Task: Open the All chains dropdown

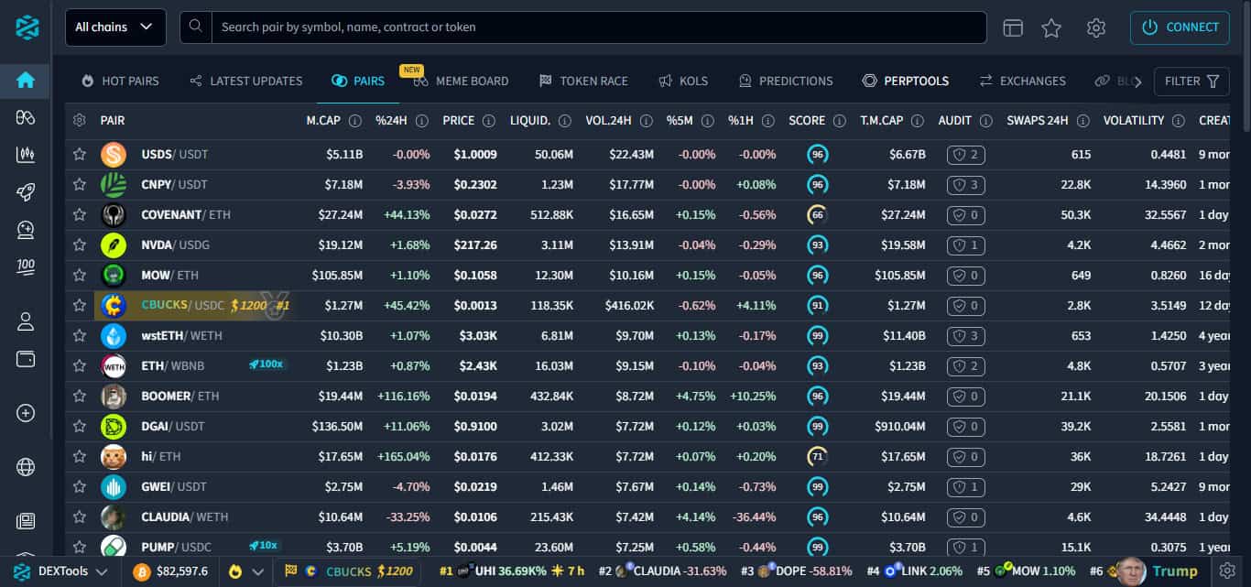Action: 115,27
